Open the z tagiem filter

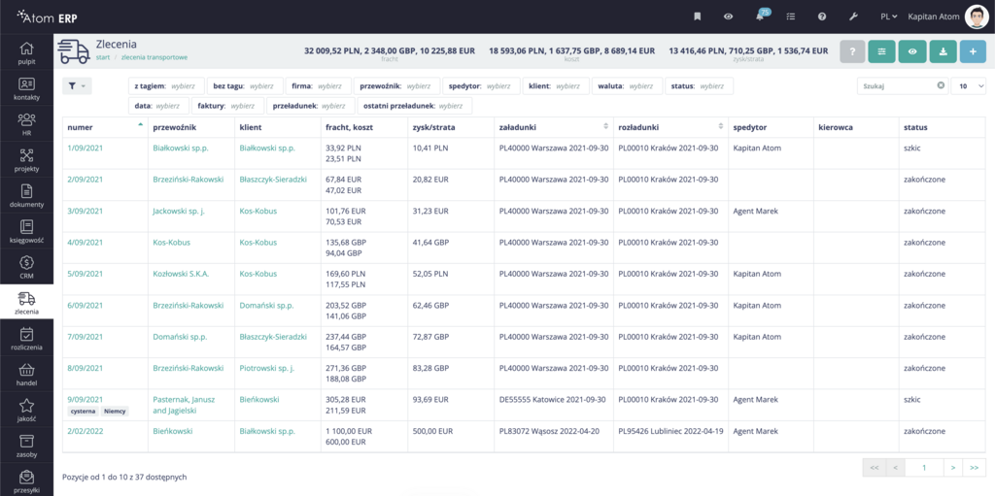coord(166,86)
